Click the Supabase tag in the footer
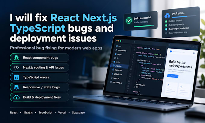 [x=78, y=112]
